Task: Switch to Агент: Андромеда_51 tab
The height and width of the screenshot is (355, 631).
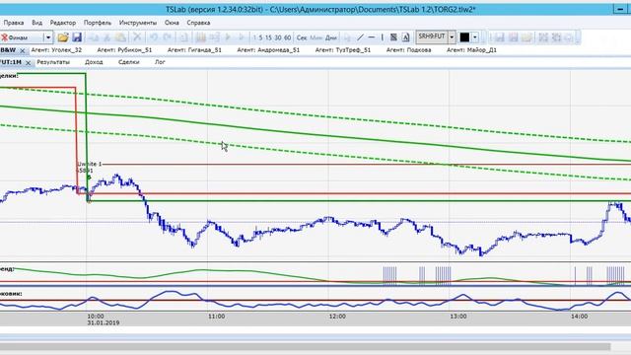Action: click(268, 50)
